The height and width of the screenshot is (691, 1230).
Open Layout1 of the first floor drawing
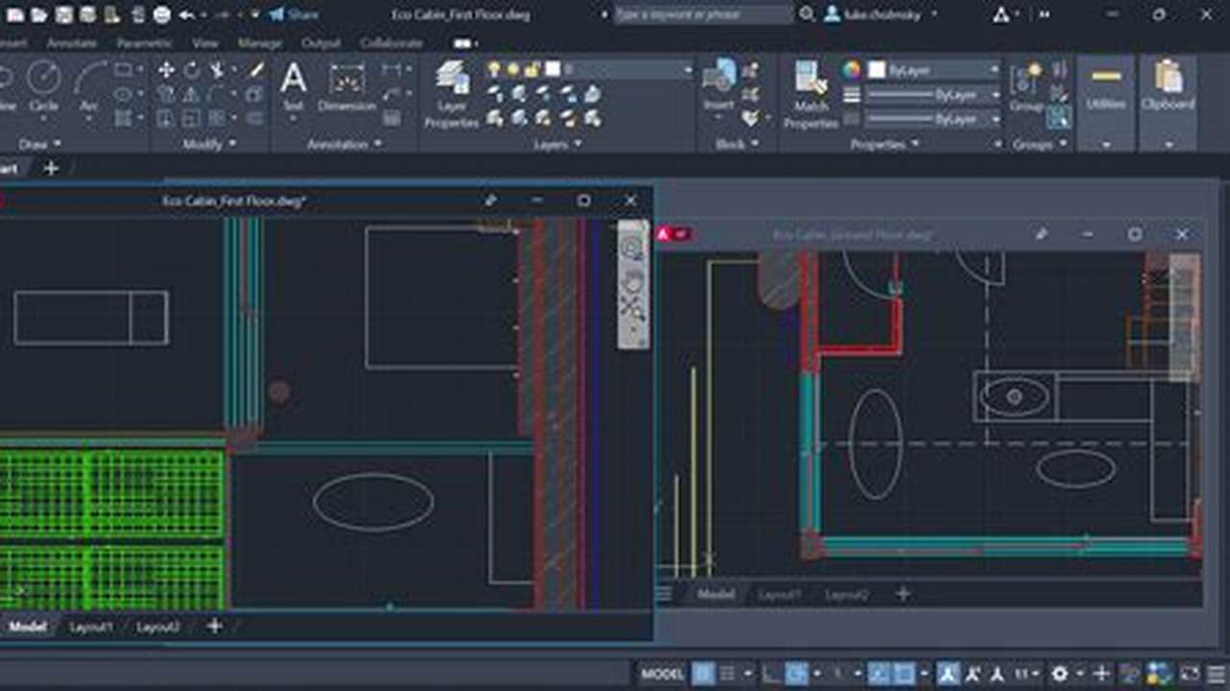(91, 626)
